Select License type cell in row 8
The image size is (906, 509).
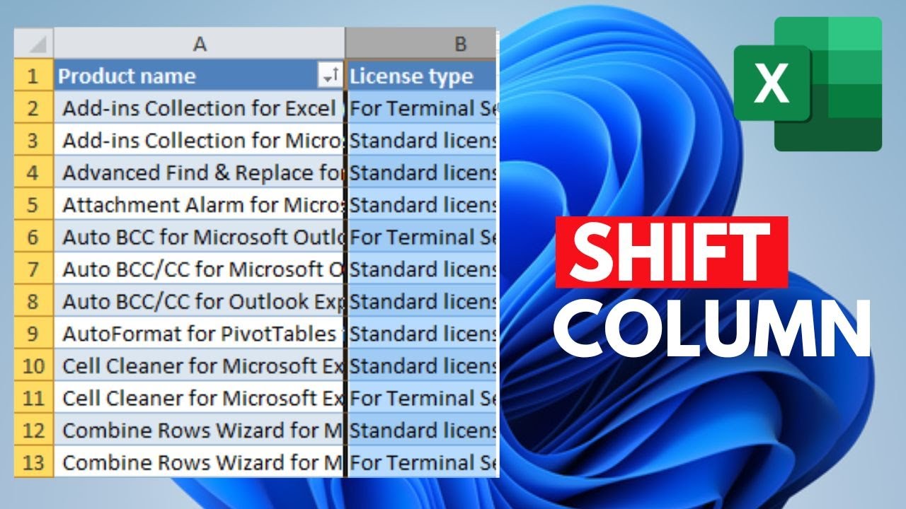pyautogui.click(x=423, y=301)
